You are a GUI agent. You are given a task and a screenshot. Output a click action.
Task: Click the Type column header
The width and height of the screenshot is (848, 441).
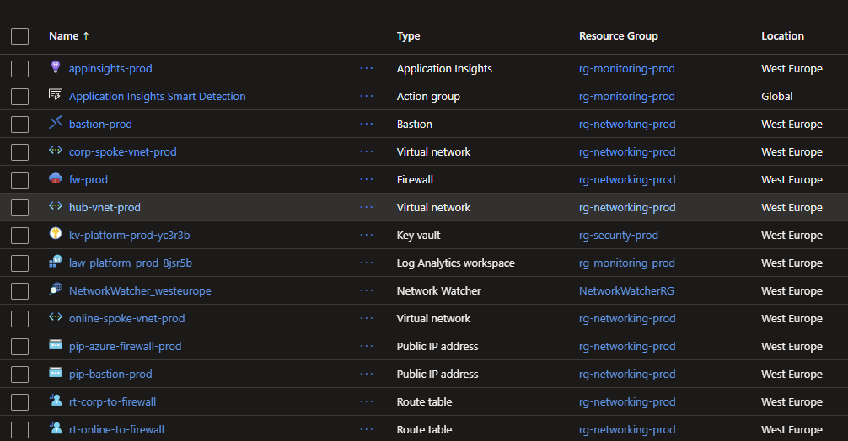[x=408, y=36]
